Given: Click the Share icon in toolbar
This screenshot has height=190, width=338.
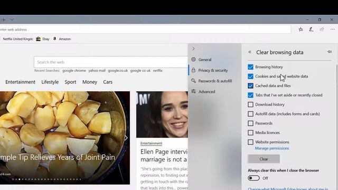Looking at the screenshot, I should point(322,30).
